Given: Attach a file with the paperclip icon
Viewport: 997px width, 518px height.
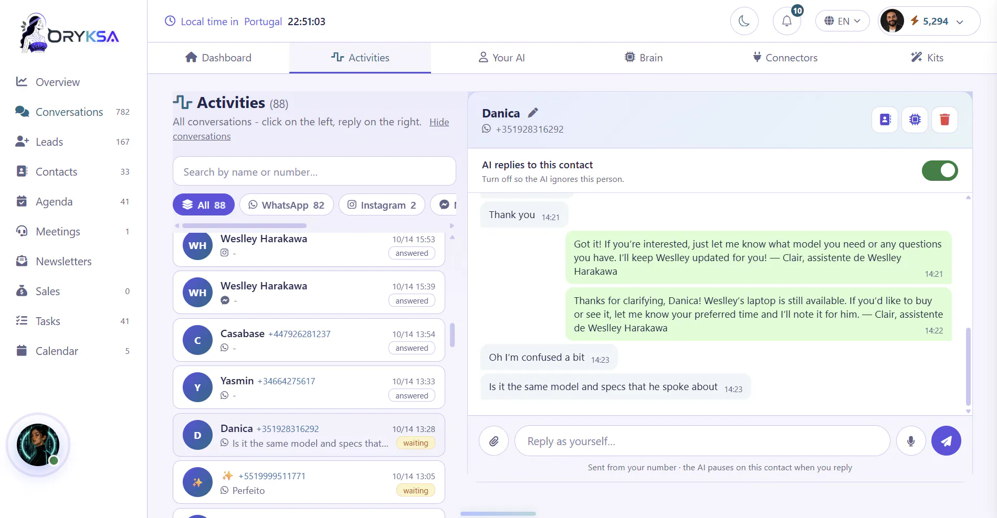Looking at the screenshot, I should pos(494,441).
